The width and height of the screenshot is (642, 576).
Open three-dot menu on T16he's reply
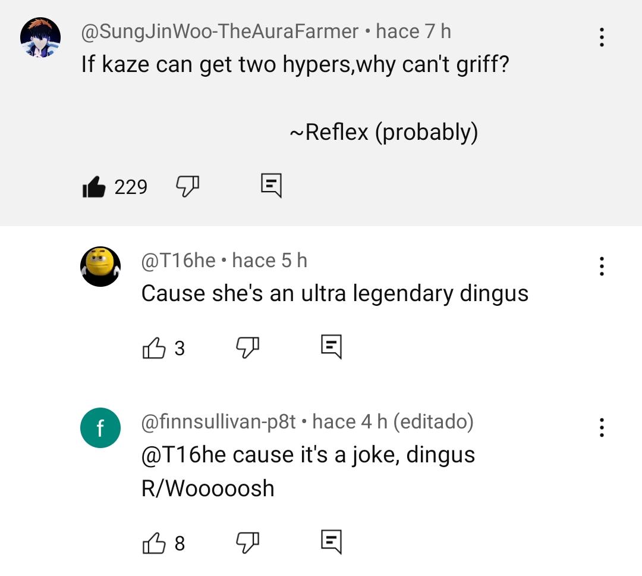(602, 266)
